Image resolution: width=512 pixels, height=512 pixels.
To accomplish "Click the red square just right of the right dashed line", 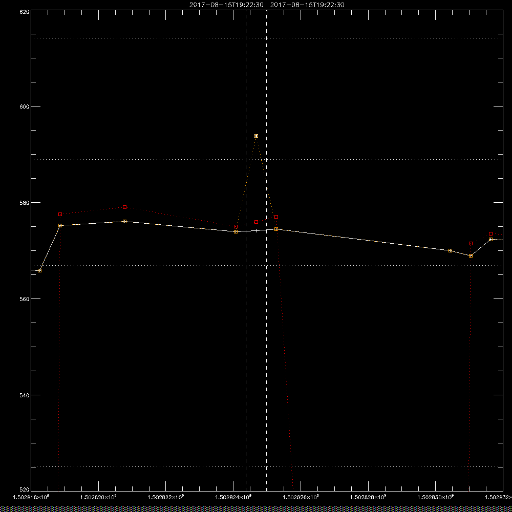I will tap(276, 217).
